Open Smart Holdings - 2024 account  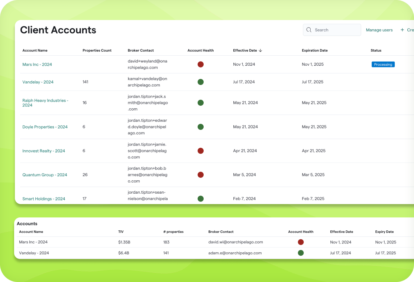point(43,199)
